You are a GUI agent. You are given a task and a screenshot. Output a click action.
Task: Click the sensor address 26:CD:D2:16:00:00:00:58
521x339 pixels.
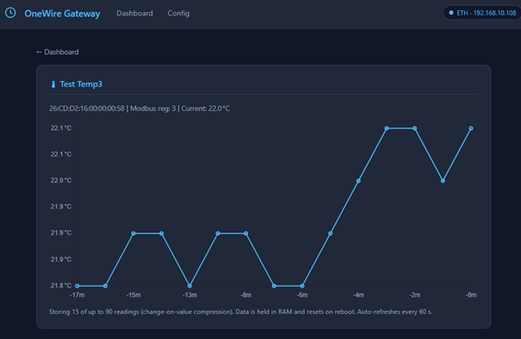(x=87, y=108)
